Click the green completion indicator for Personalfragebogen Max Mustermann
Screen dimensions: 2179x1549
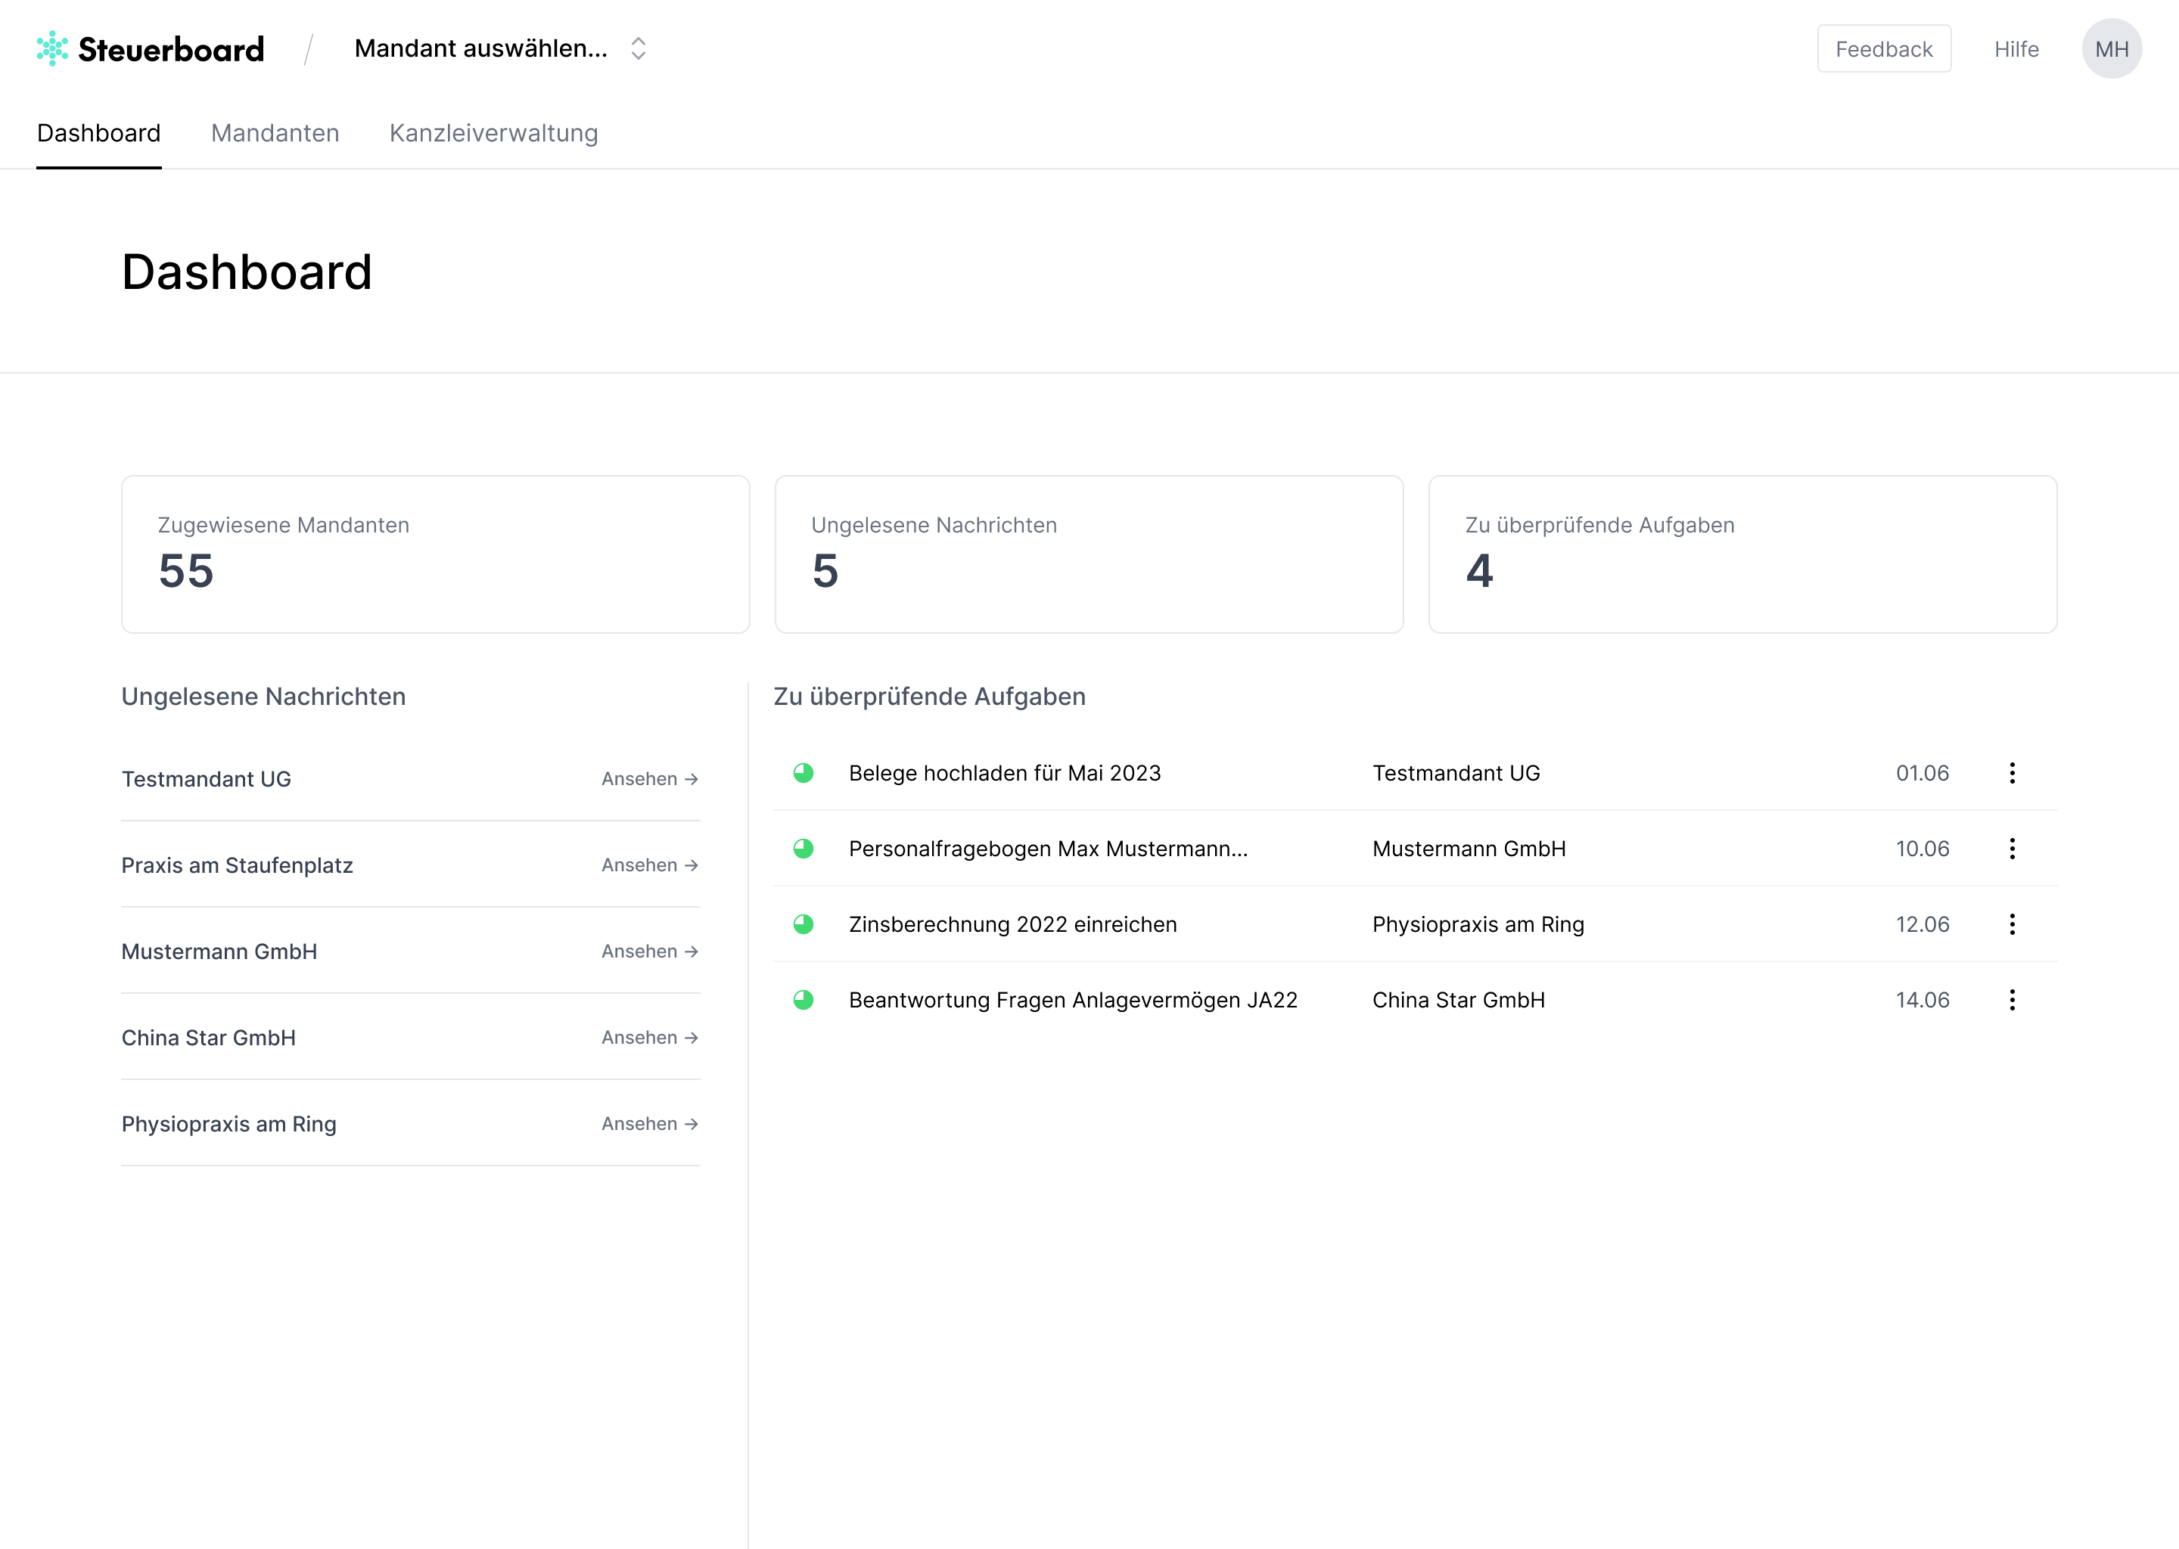(x=804, y=848)
